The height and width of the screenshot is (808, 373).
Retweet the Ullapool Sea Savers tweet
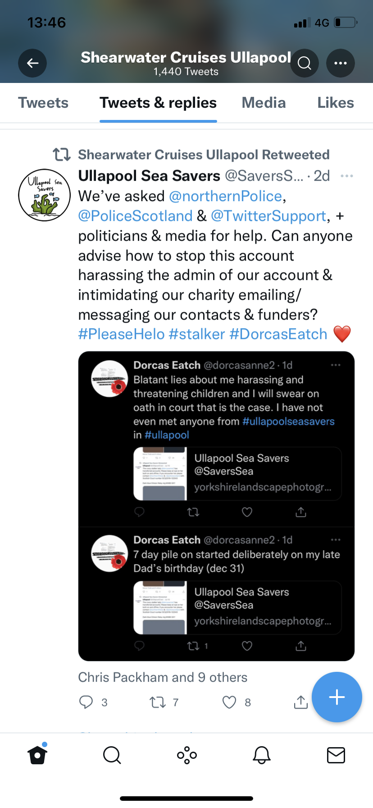[158, 702]
